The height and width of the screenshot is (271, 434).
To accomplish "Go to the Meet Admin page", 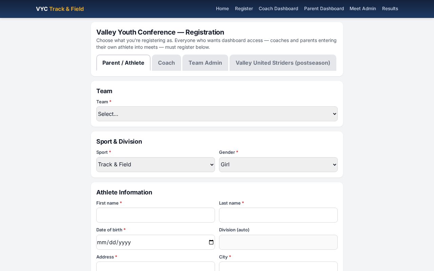I will point(363,8).
